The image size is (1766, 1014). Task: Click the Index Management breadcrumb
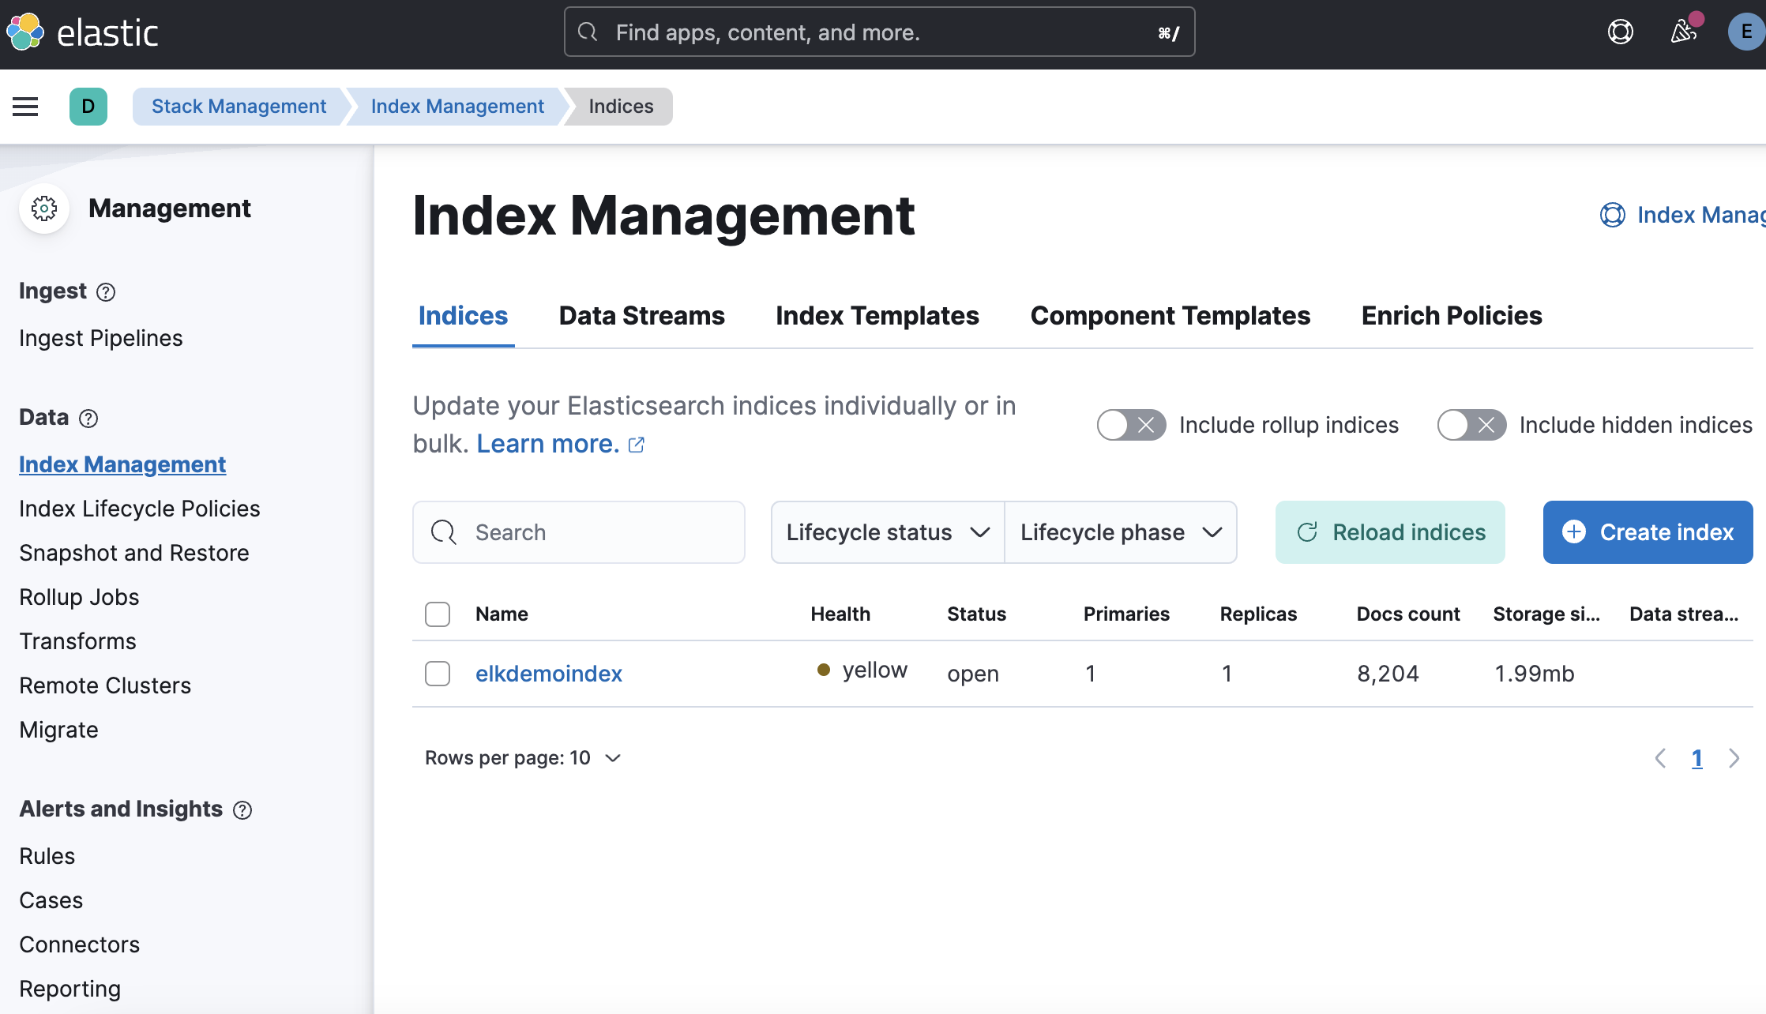click(x=457, y=107)
